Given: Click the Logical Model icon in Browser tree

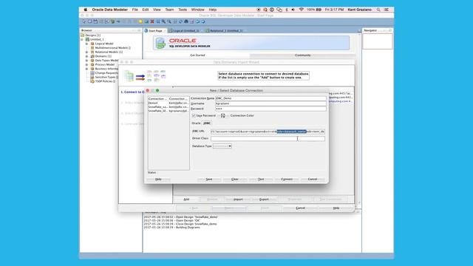Looking at the screenshot, I should 92,44.
